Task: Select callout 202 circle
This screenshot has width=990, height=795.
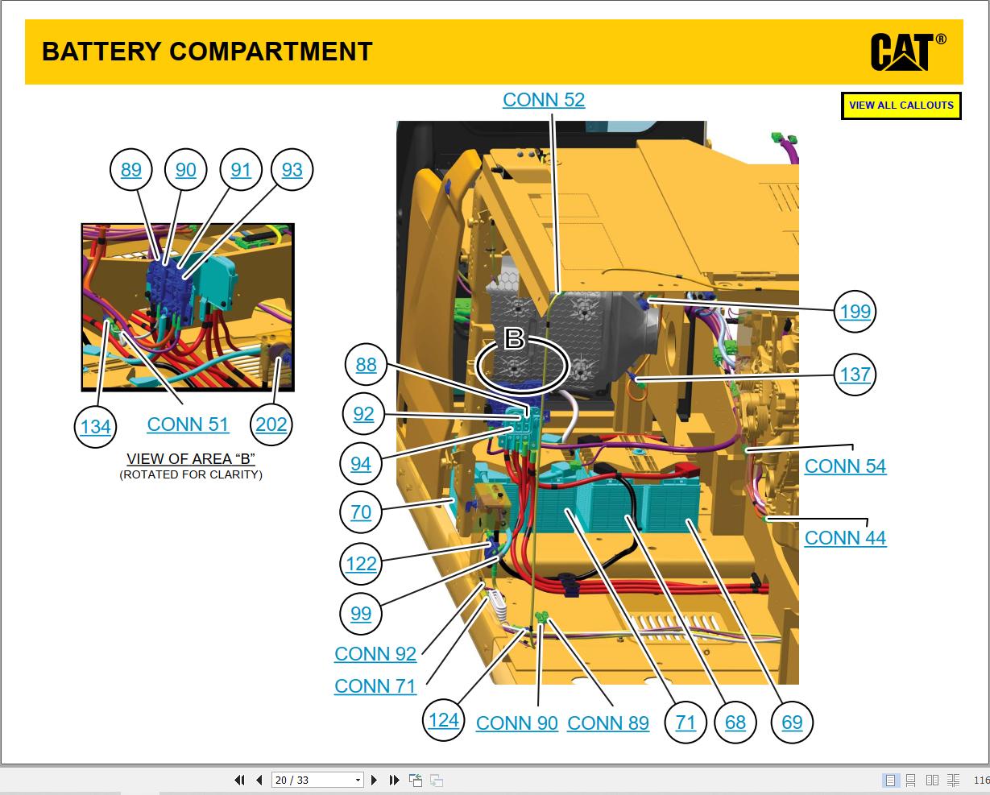Action: click(x=271, y=424)
